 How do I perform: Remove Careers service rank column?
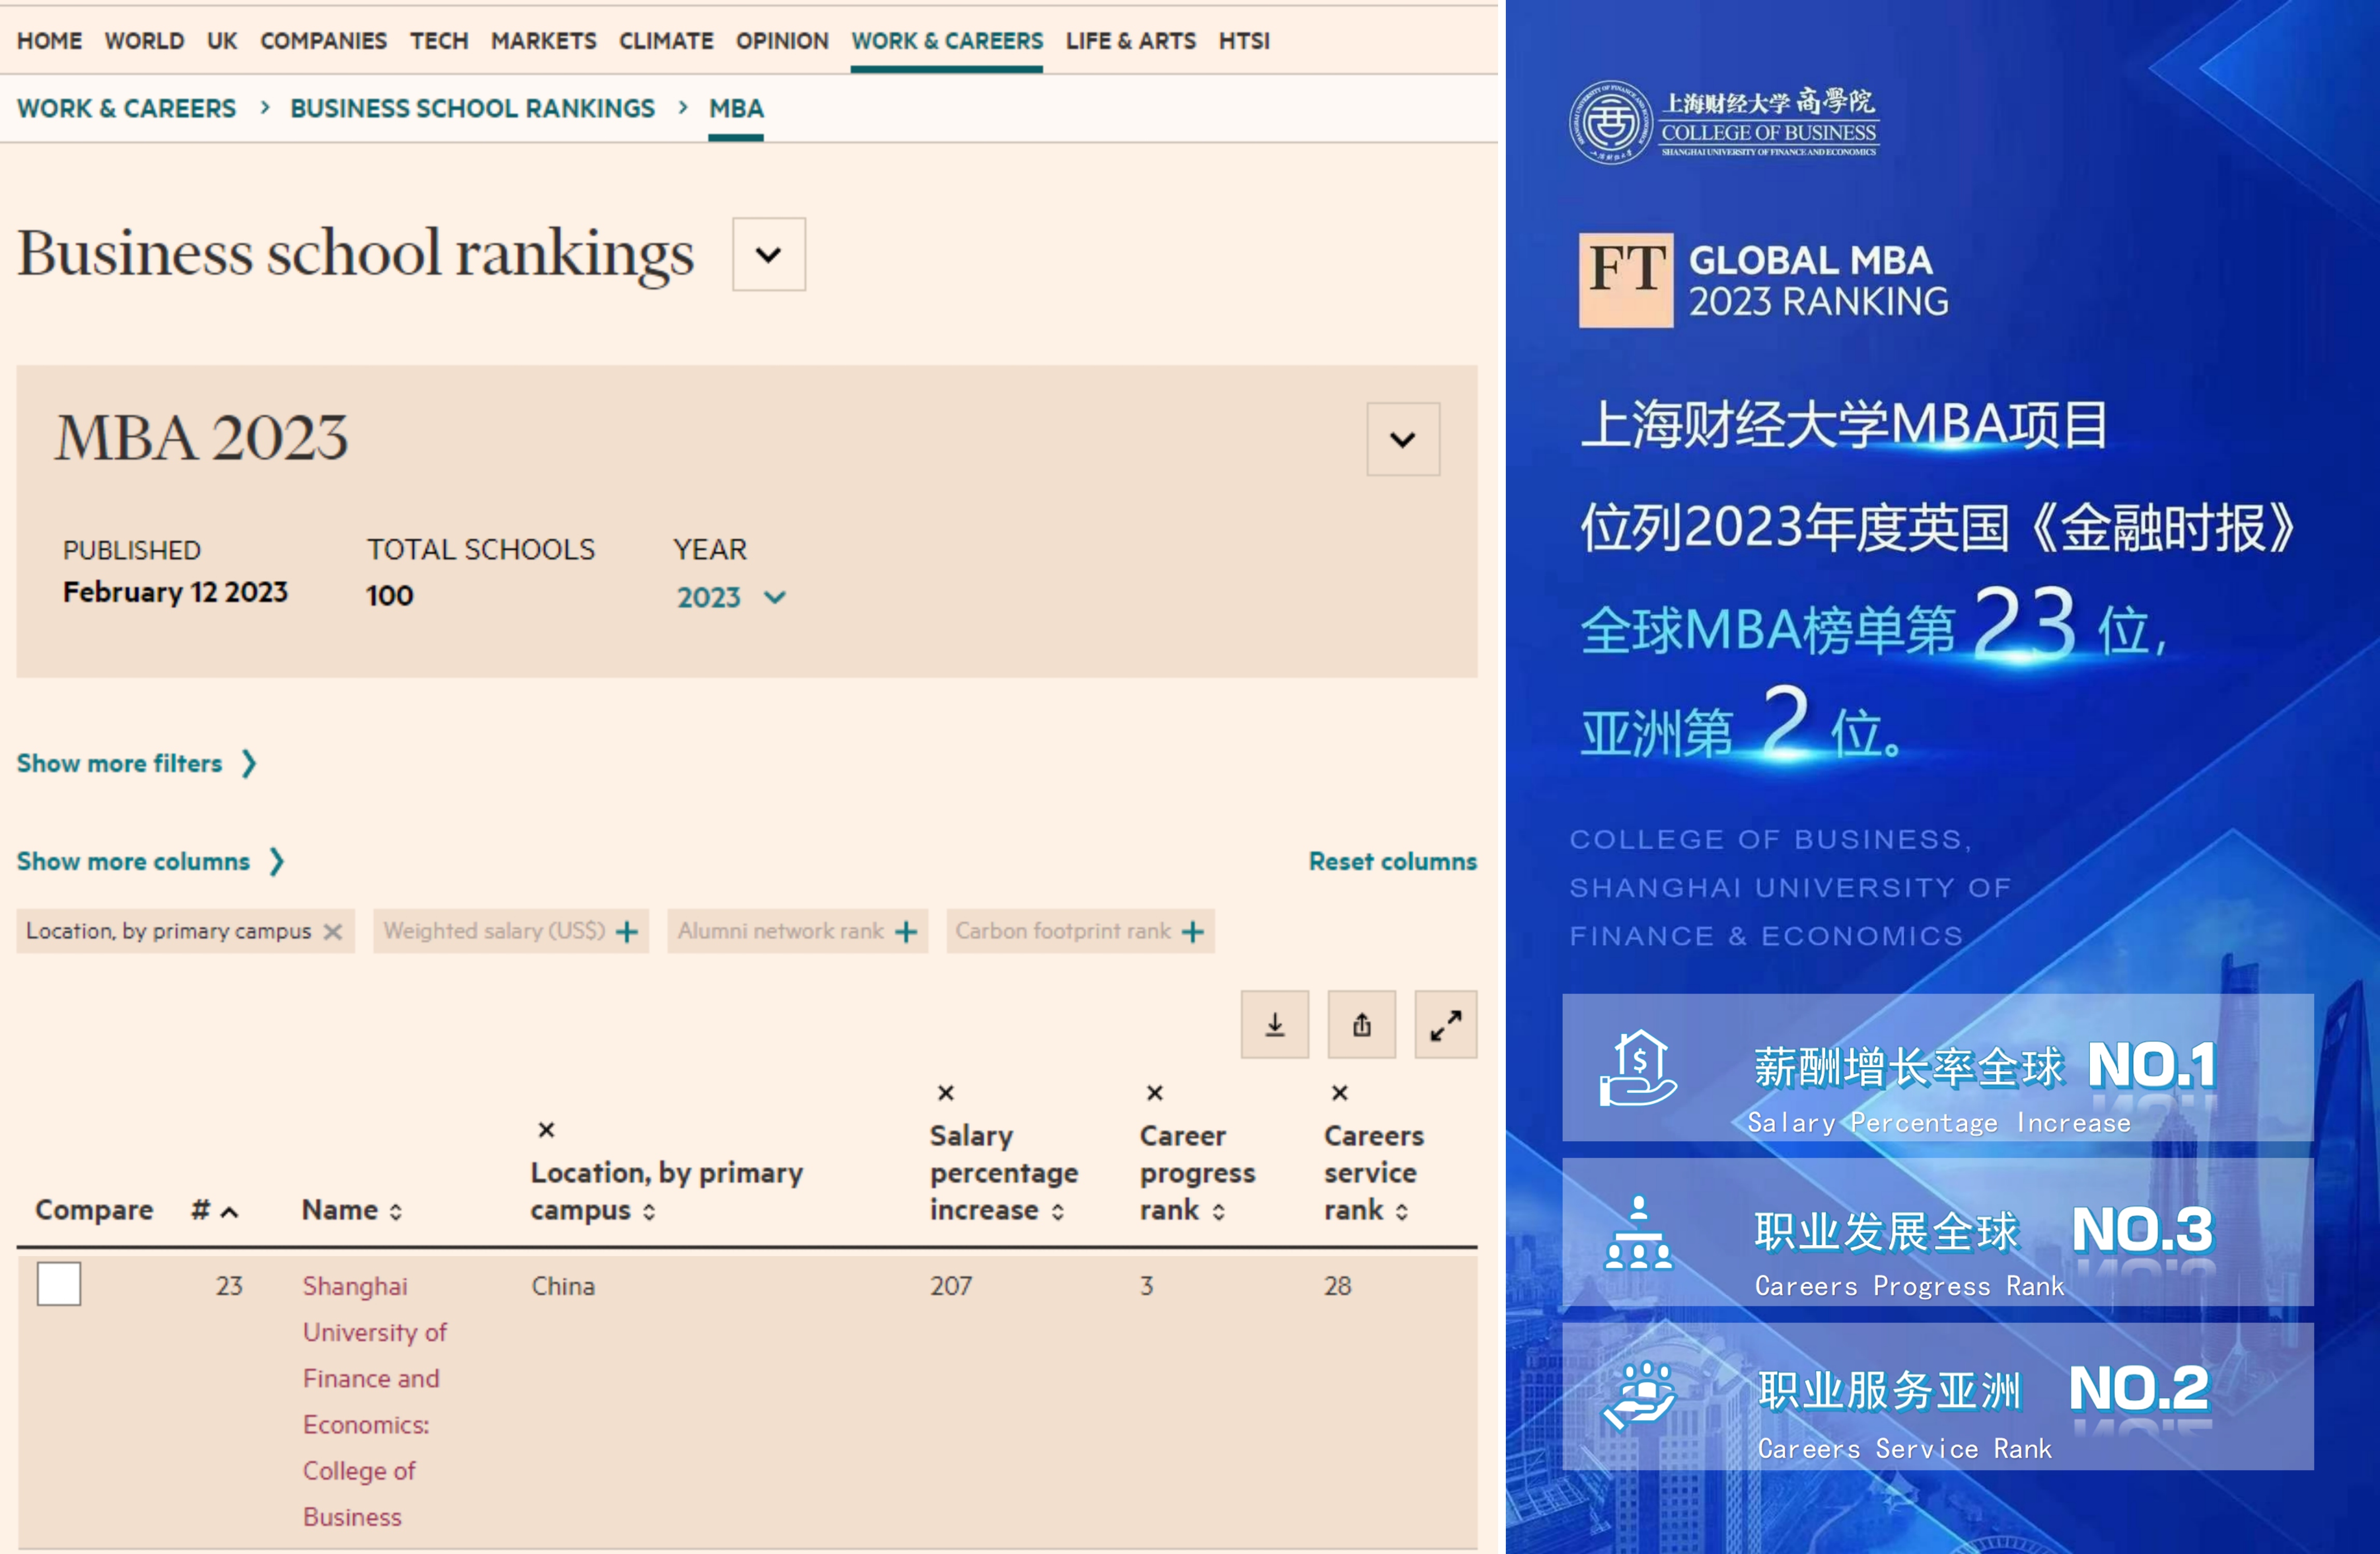[x=1339, y=1092]
